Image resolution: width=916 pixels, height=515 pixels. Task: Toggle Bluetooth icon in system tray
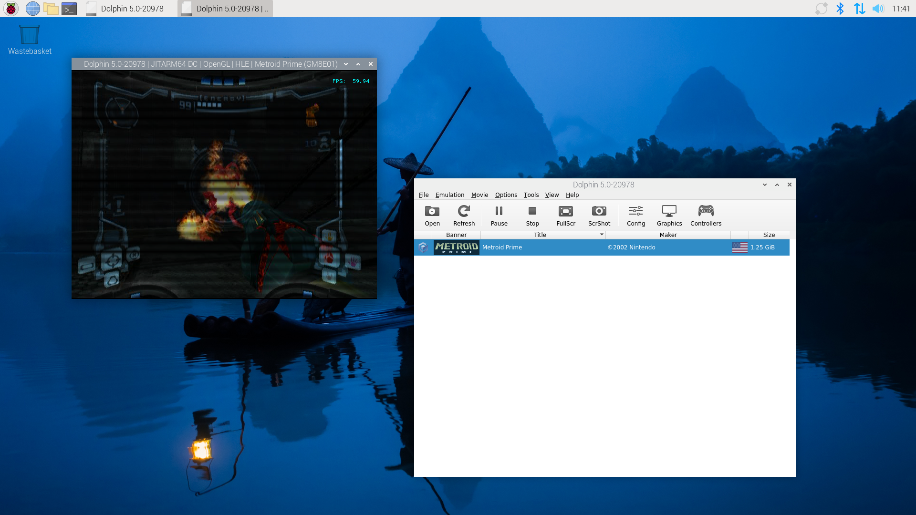(x=841, y=8)
